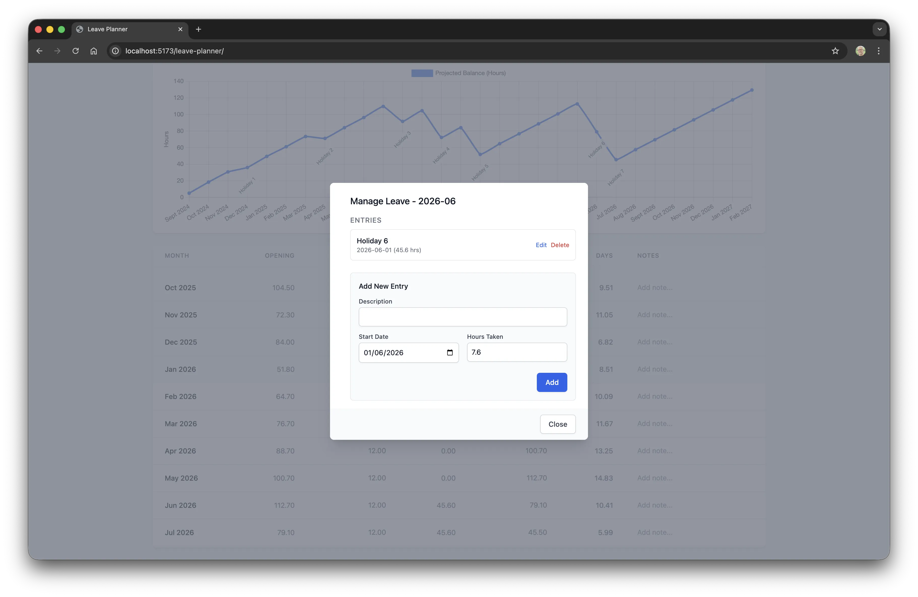Click the 45.60 taken value for Jun 2026
The height and width of the screenshot is (597, 918).
(446, 505)
